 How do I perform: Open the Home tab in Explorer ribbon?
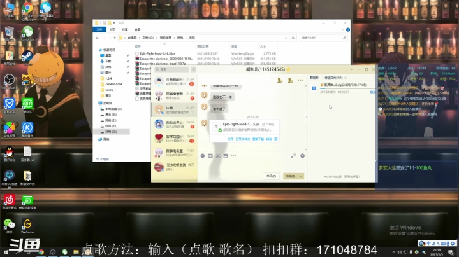112,29
